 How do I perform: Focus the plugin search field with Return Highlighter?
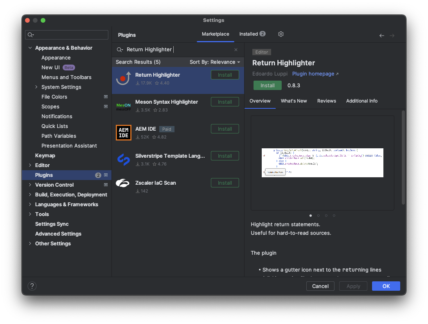[x=178, y=50]
